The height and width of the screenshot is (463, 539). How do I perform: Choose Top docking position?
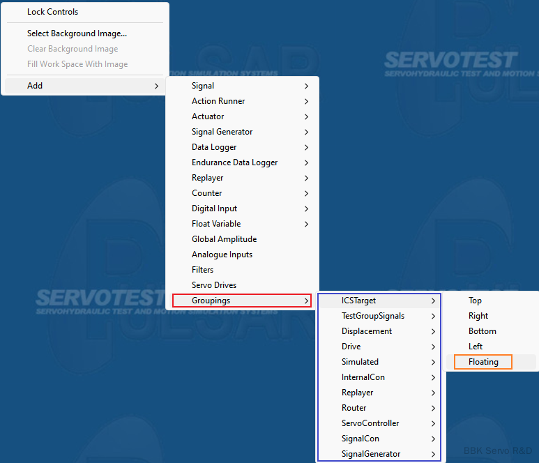click(475, 301)
